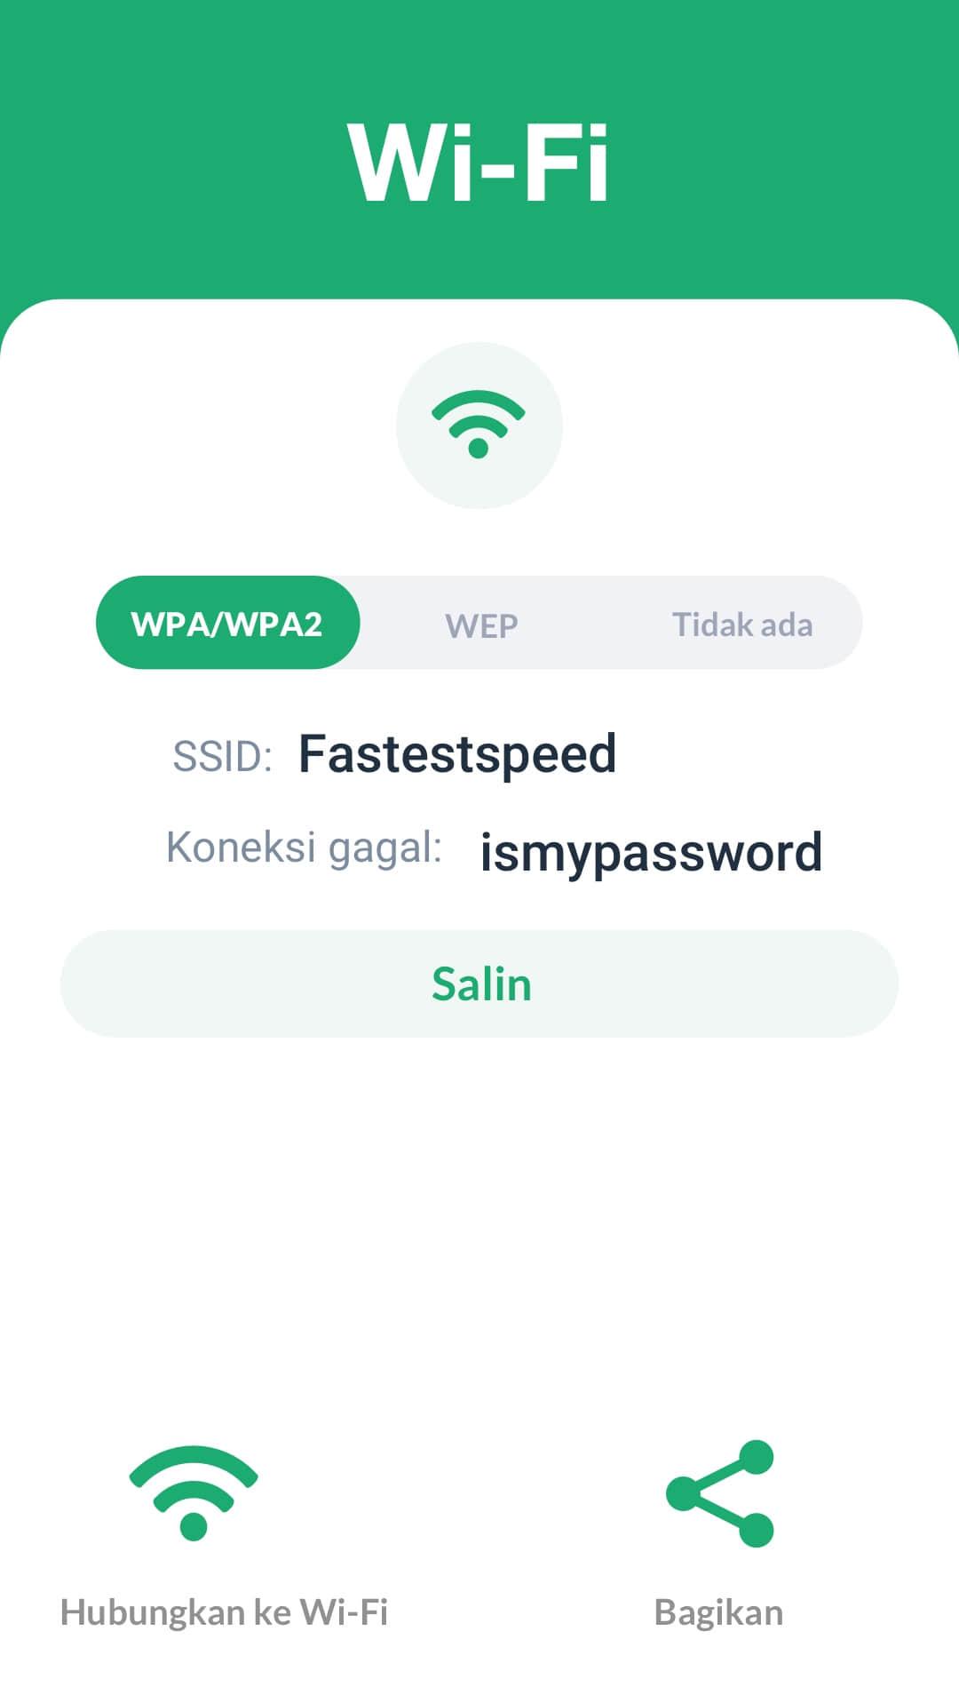959x1703 pixels.
Task: Select the WPA/WPA2 security type
Action: click(x=227, y=623)
